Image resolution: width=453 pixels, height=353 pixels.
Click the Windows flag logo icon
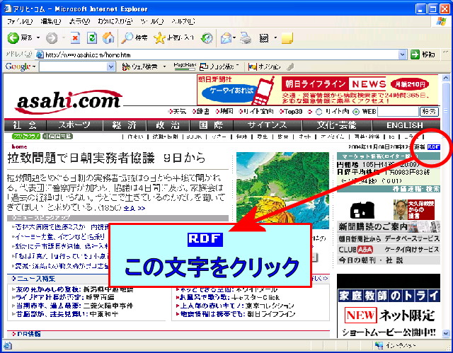coord(441,22)
